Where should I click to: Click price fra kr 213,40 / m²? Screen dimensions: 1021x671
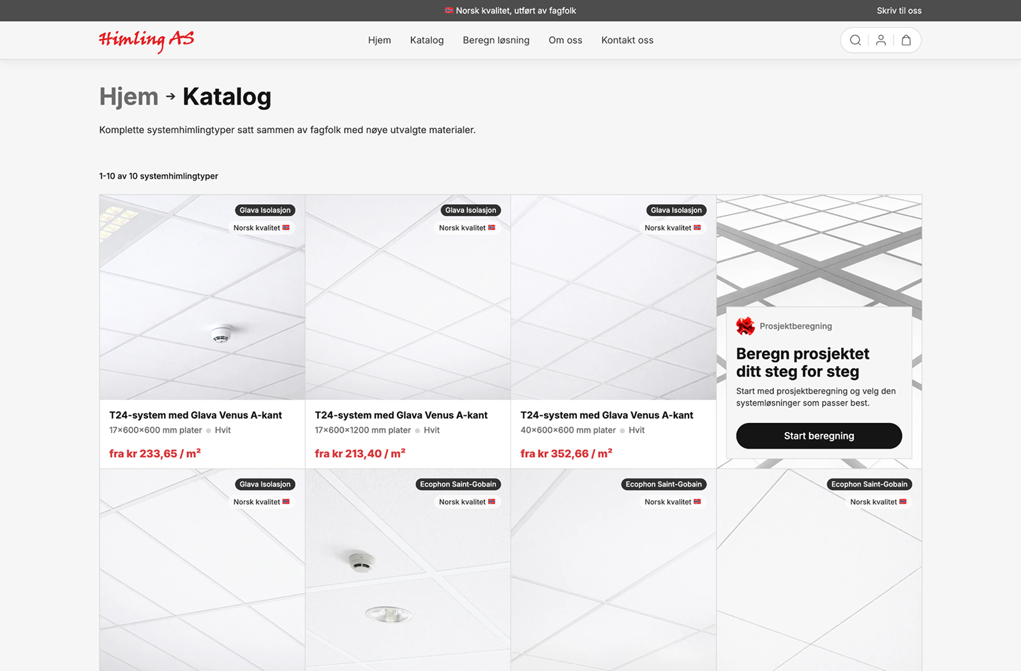[360, 453]
